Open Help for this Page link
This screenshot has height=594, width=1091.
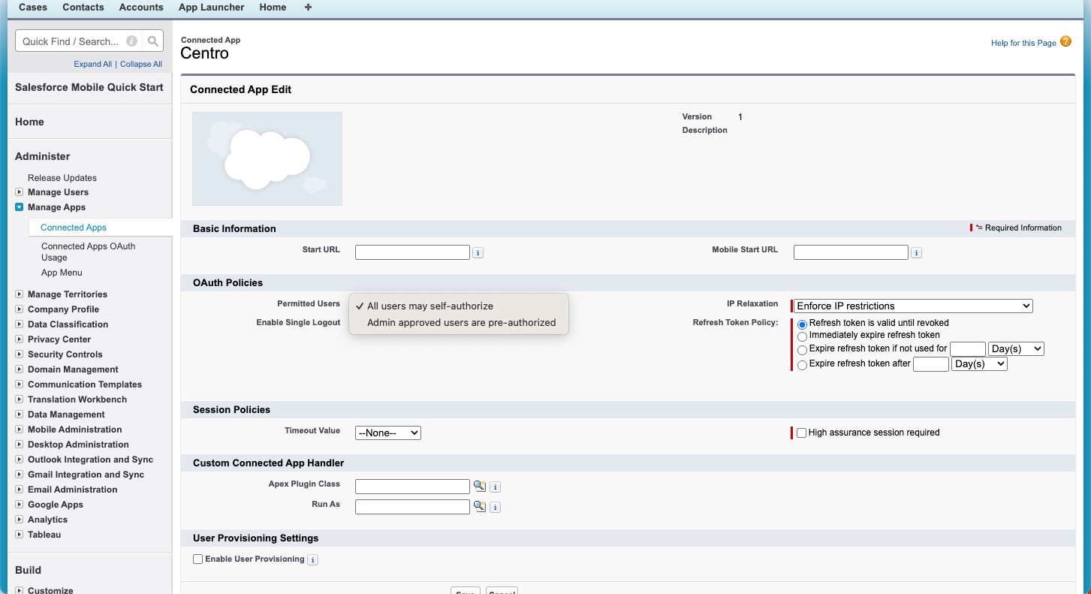pos(1023,43)
